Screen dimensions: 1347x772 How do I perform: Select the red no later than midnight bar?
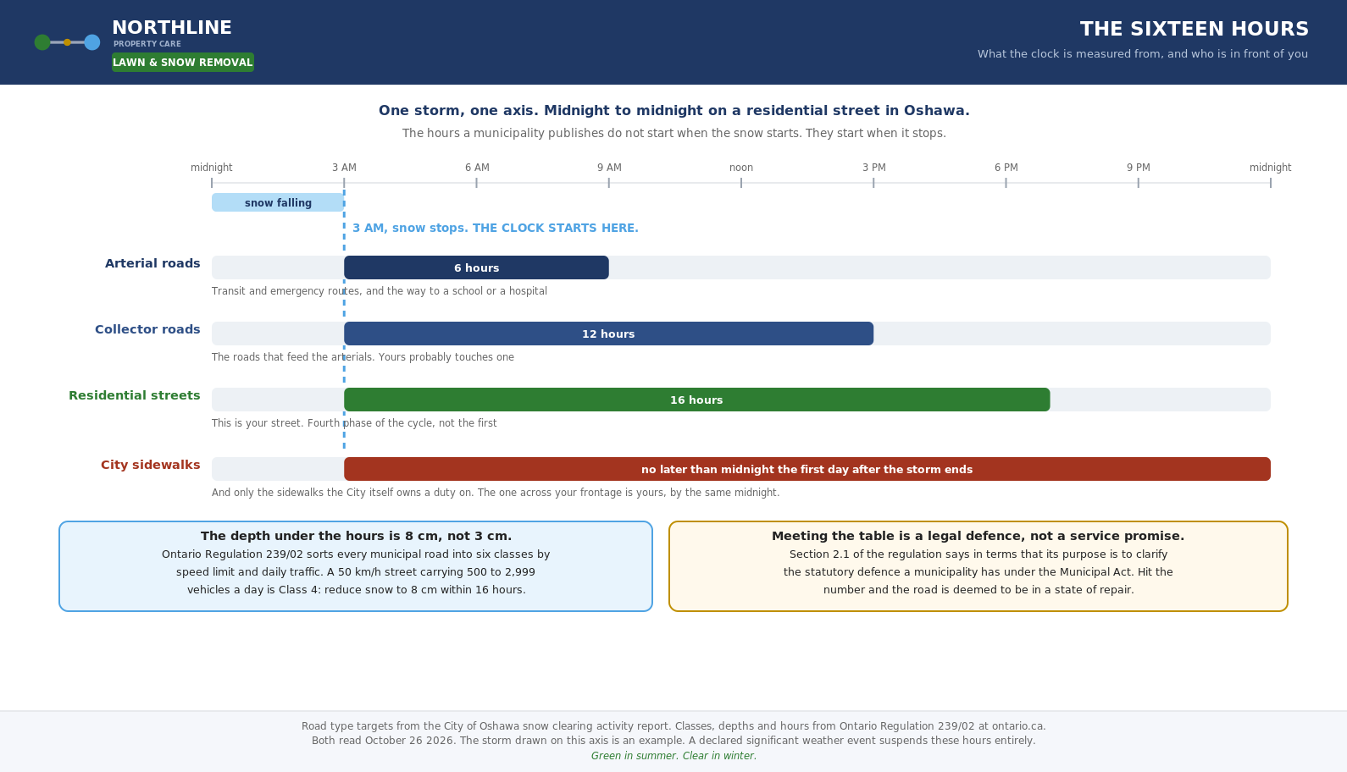(807, 469)
